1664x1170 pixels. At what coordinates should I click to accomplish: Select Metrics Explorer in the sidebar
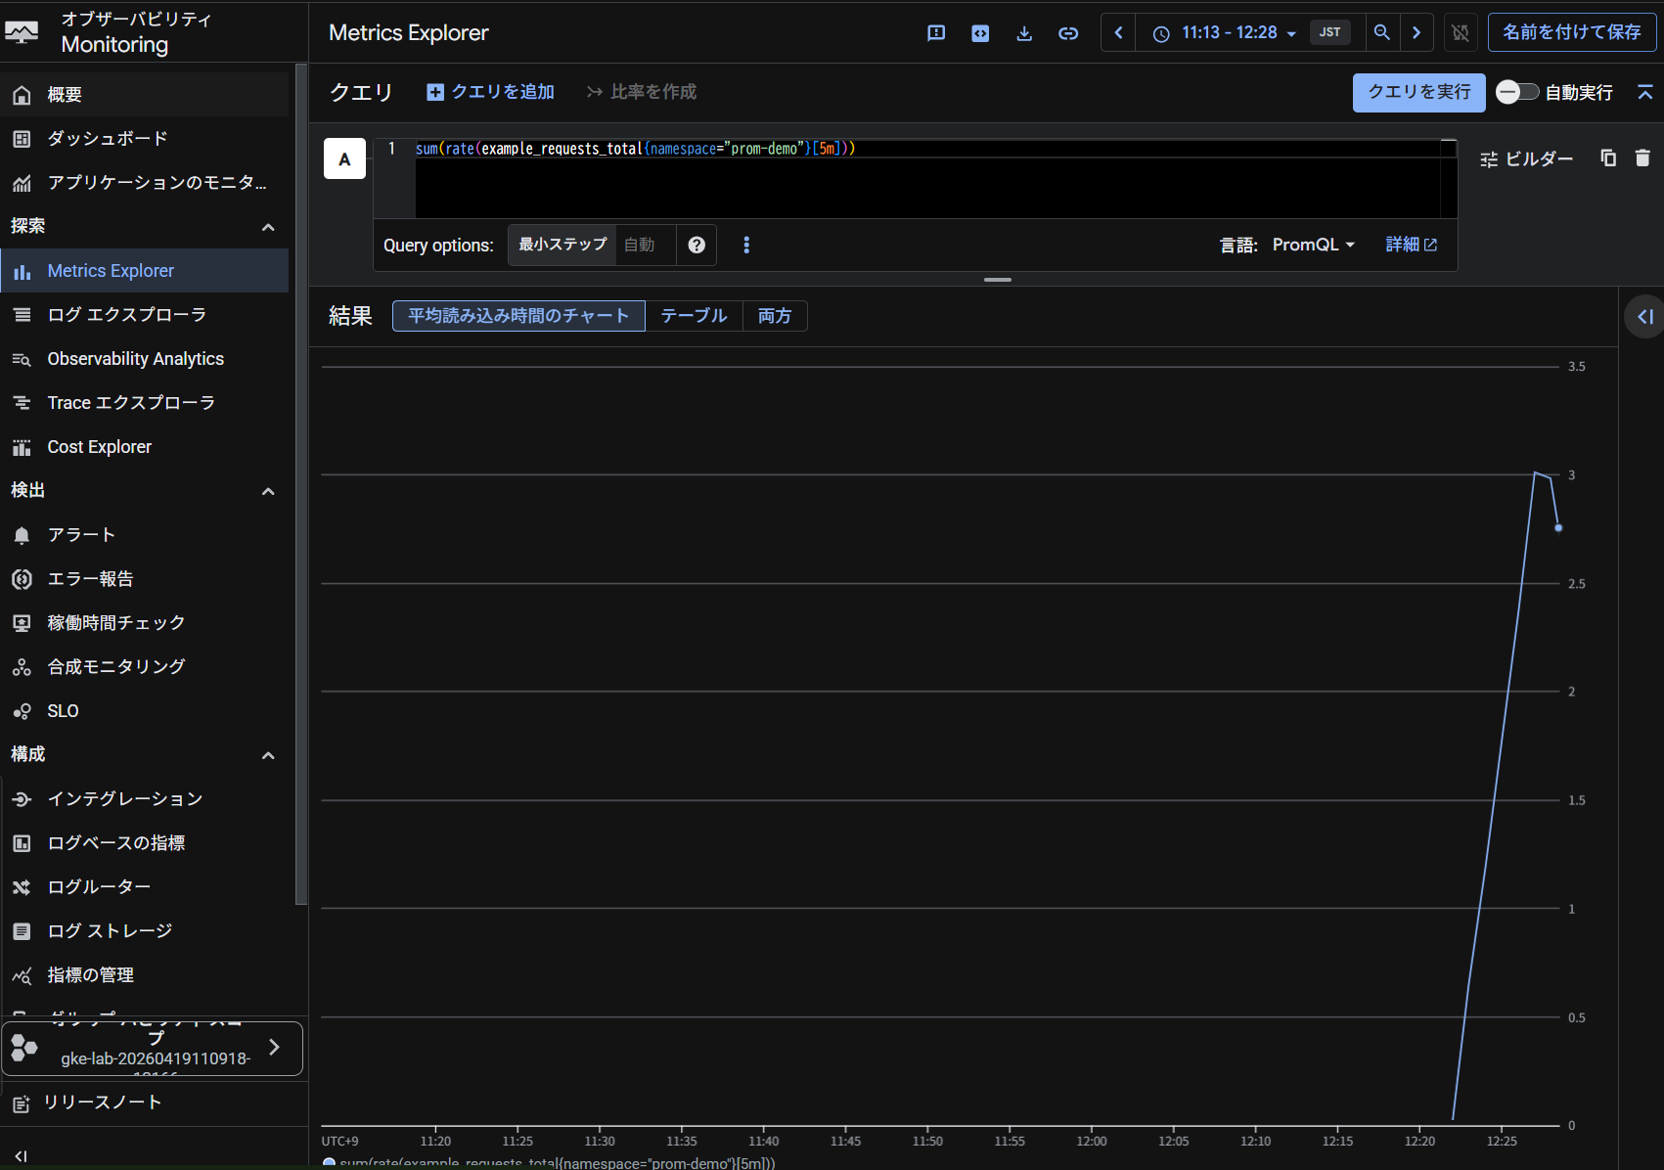pos(145,271)
